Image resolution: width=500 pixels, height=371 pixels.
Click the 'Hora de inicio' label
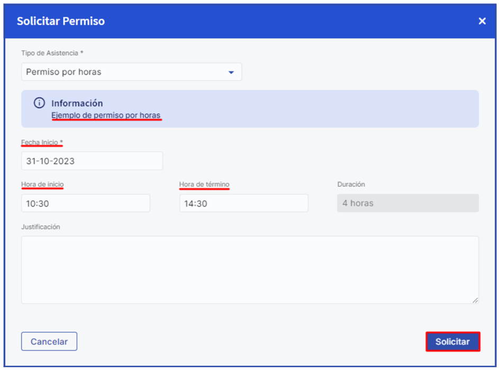42,184
